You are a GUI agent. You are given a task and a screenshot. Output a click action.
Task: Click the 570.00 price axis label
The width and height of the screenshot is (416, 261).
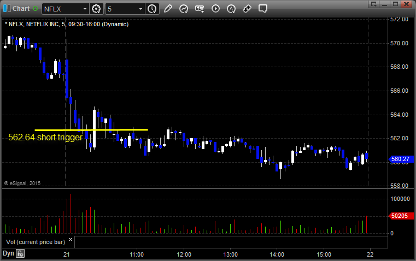click(x=399, y=43)
